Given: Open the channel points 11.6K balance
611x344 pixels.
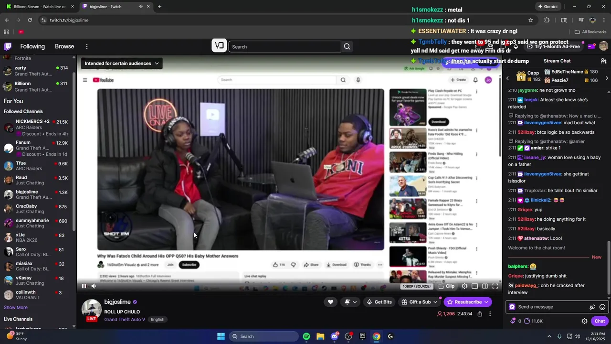Looking at the screenshot, I should pos(533,321).
